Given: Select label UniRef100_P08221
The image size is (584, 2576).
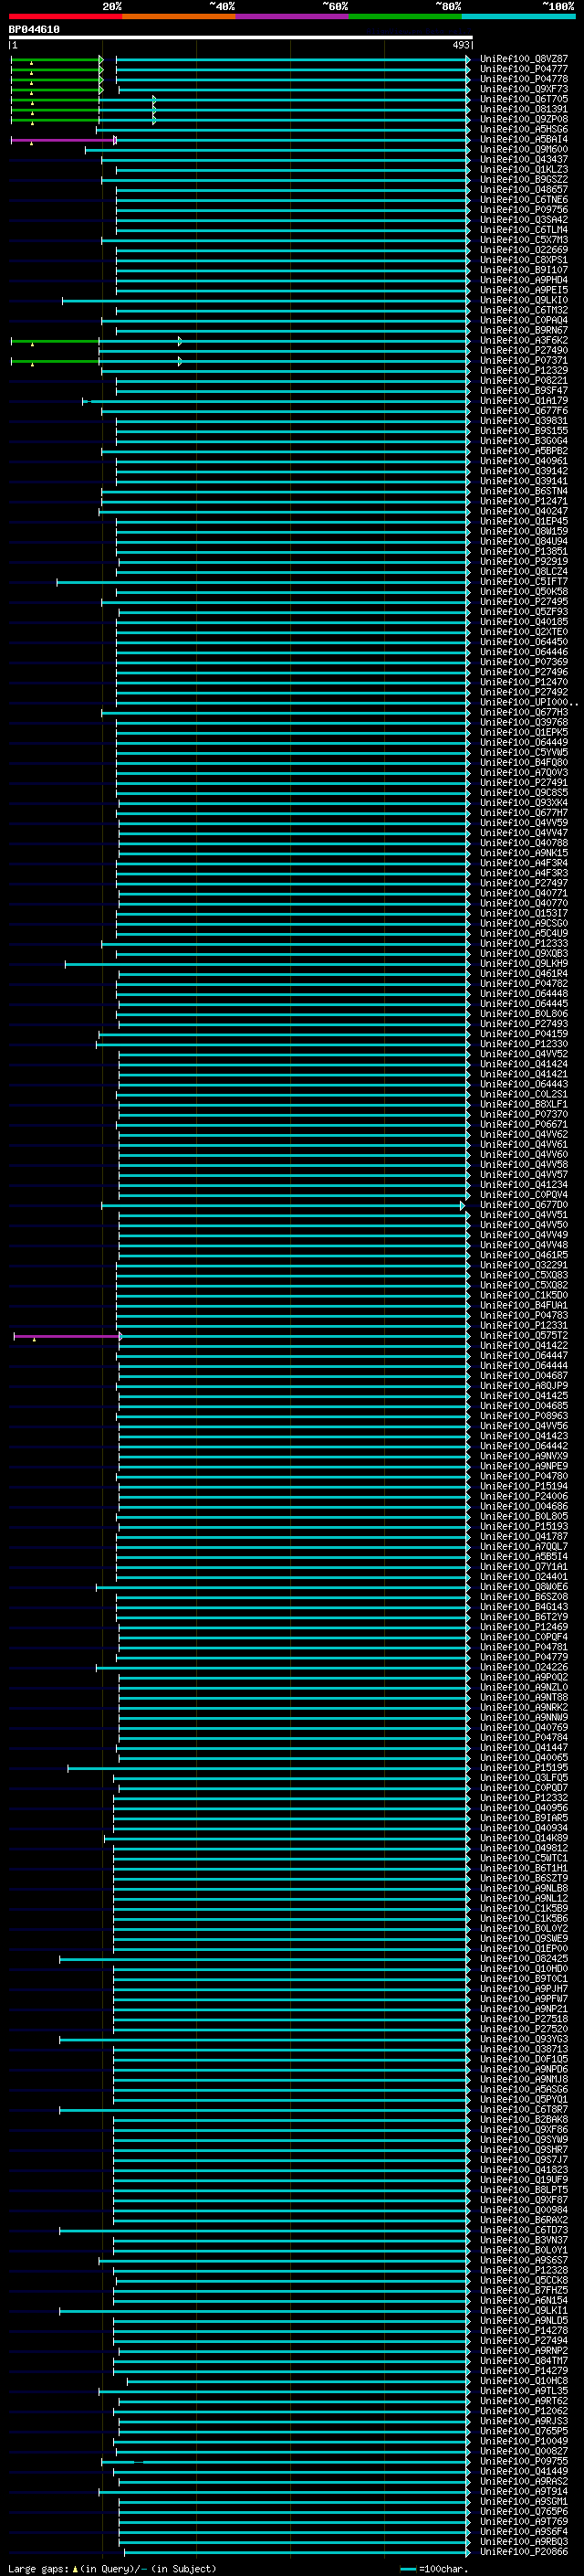Looking at the screenshot, I should pos(523,380).
